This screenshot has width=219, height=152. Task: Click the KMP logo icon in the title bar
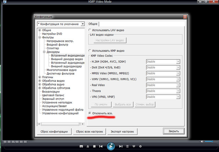tap(4, 2)
